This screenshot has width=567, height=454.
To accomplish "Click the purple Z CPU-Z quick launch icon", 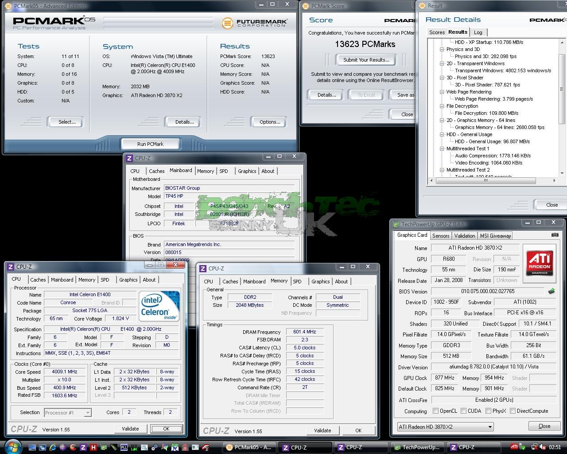I will pyautogui.click(x=83, y=447).
